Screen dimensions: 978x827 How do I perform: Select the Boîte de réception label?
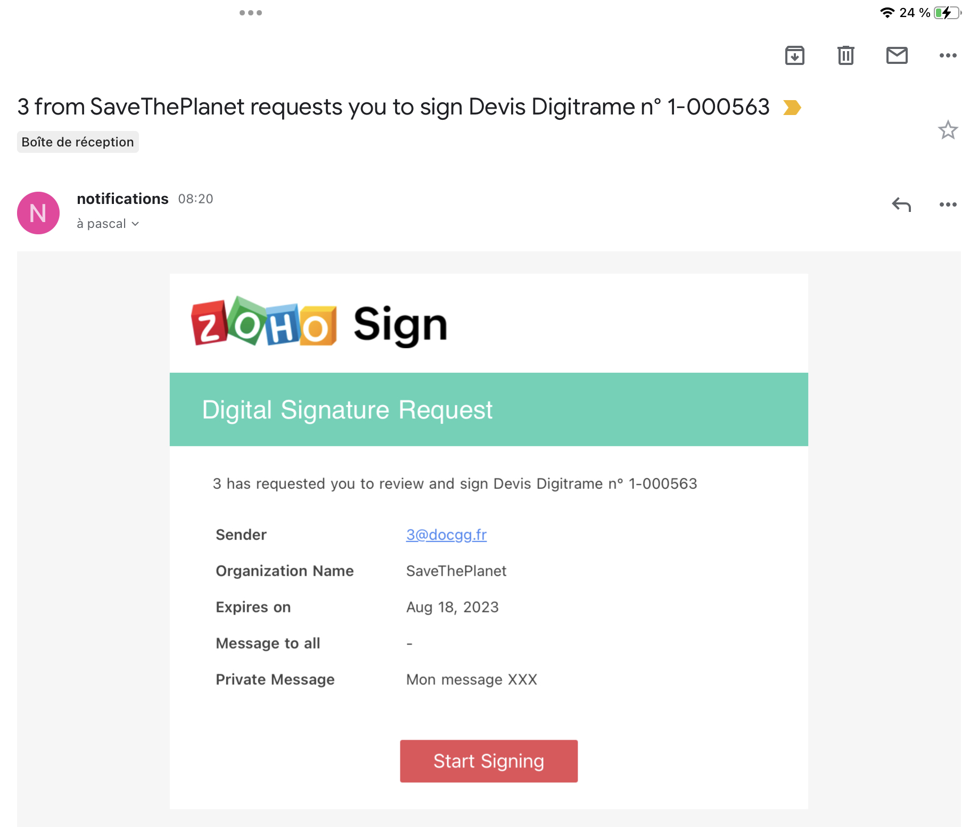[78, 142]
